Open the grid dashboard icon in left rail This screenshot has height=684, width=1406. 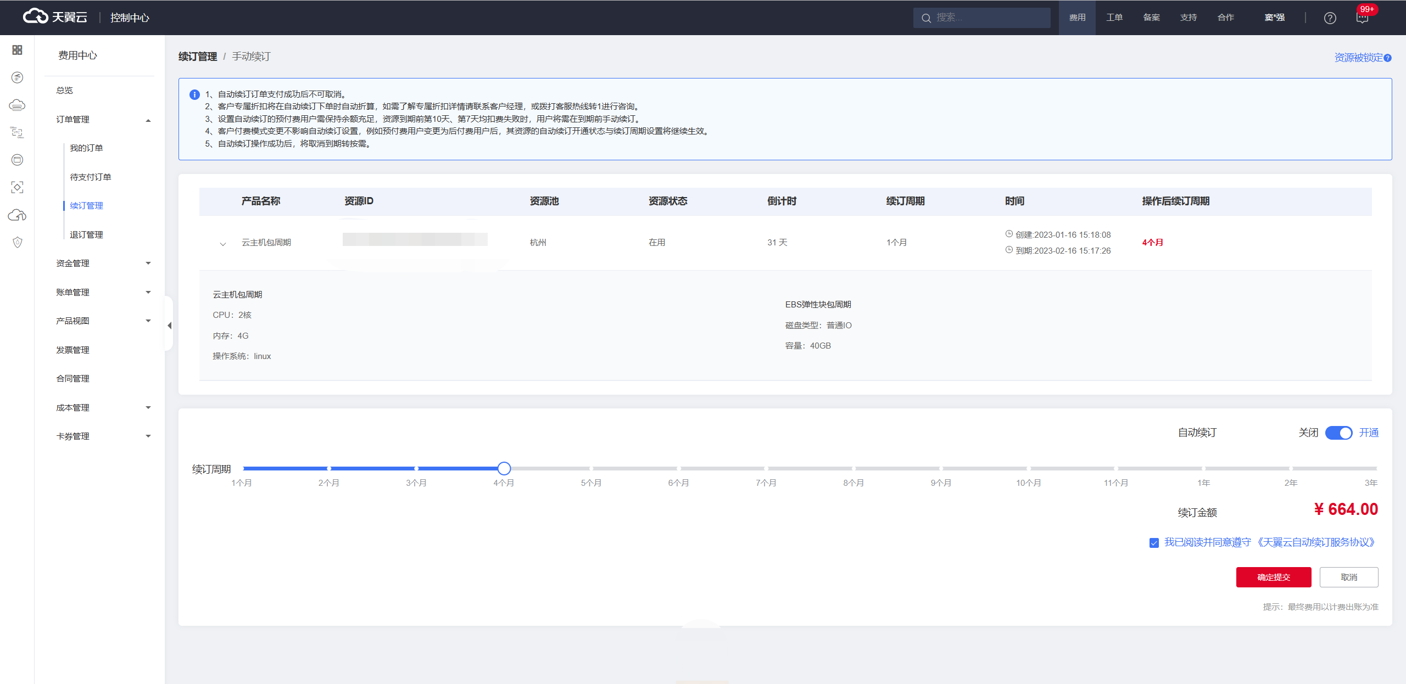coord(17,50)
